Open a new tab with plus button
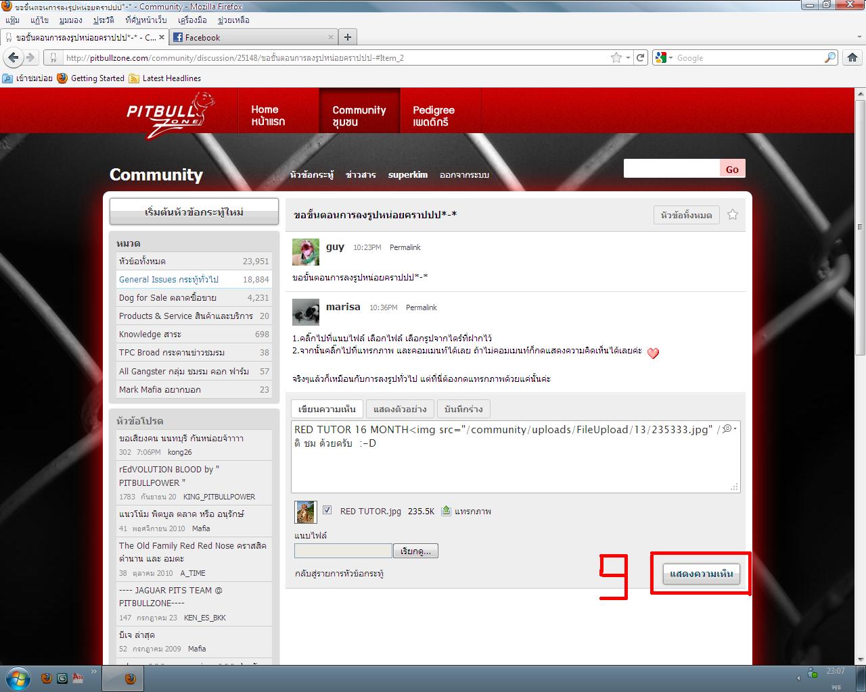The height and width of the screenshot is (692, 866). [x=347, y=37]
